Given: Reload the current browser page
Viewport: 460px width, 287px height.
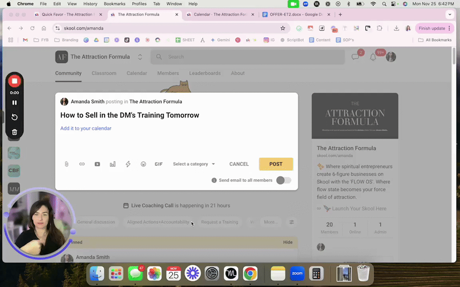Looking at the screenshot, I should [x=32, y=28].
